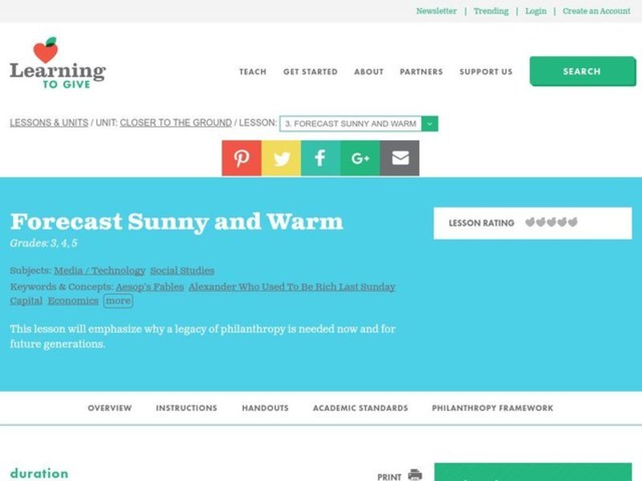Image resolution: width=642 pixels, height=481 pixels.
Task: Share the lesson via the email envelope icon
Action: pyautogui.click(x=399, y=157)
